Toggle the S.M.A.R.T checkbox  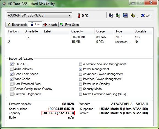(x=12, y=64)
